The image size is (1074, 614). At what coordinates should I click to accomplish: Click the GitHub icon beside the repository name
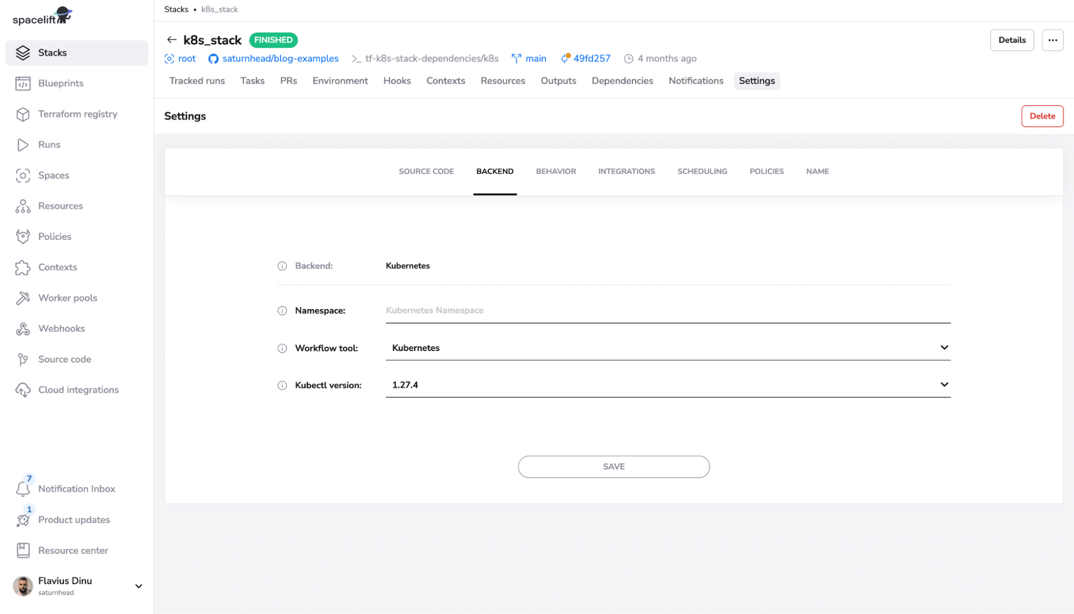click(x=213, y=59)
